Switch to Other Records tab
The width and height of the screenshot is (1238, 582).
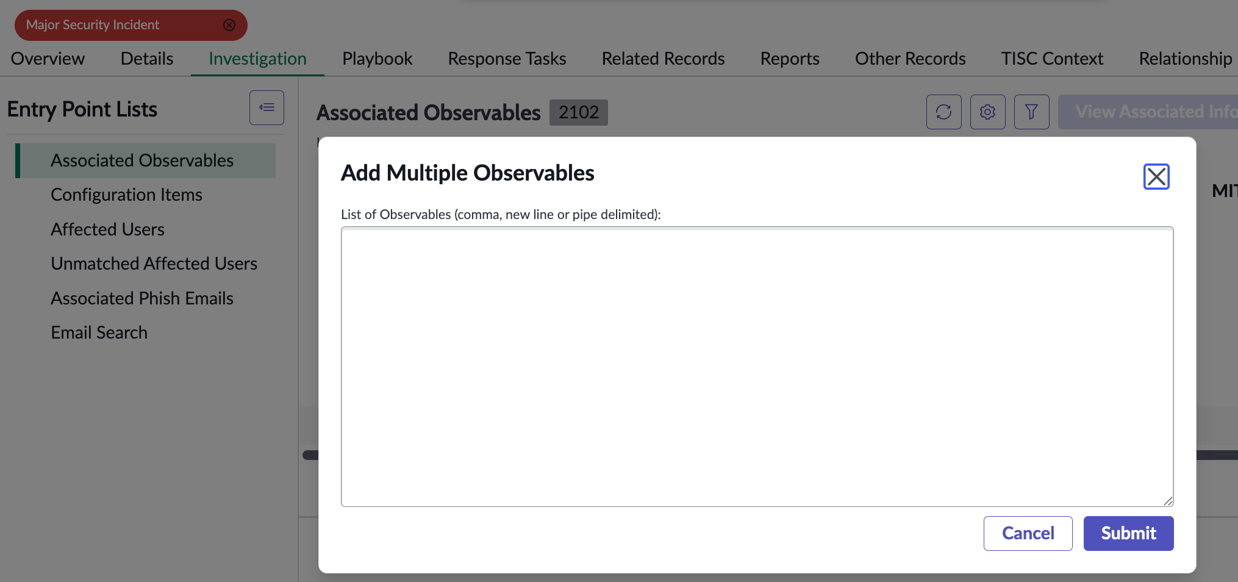click(x=910, y=59)
